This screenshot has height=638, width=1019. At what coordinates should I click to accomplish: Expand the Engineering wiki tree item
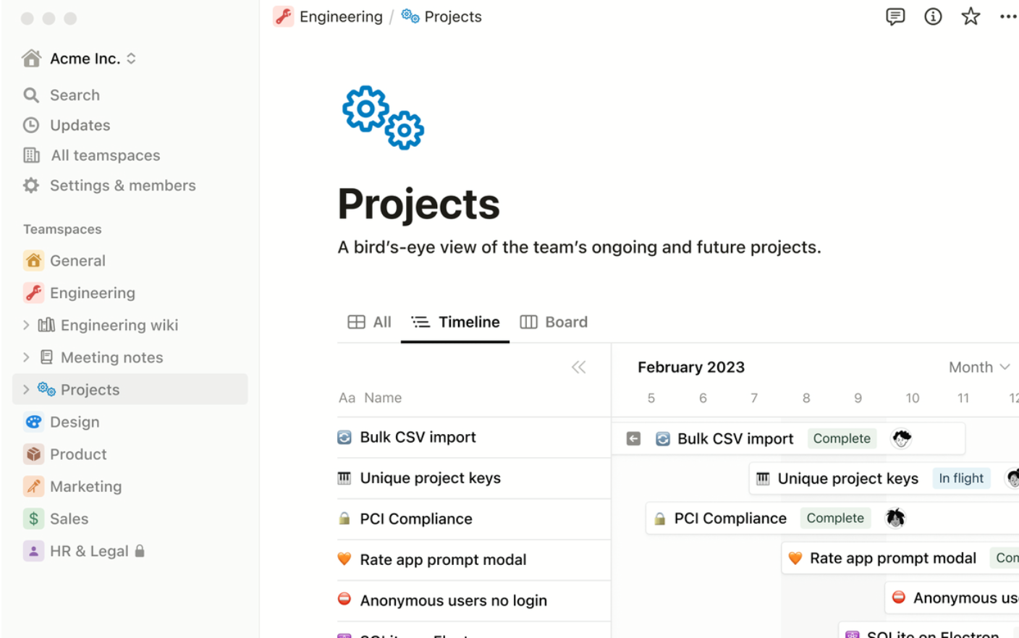26,325
